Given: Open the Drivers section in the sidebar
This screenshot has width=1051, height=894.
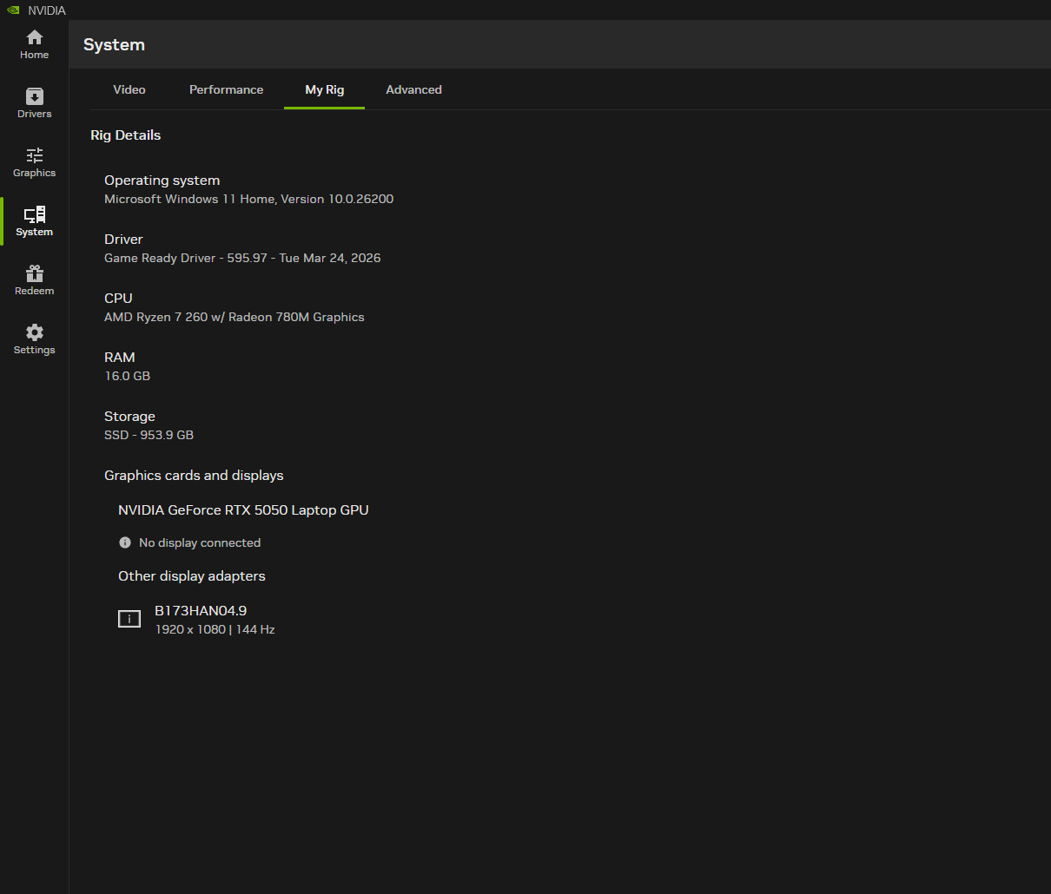Looking at the screenshot, I should tap(35, 103).
